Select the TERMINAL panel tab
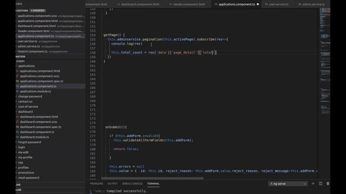This screenshot has height=194, width=346. click(153, 184)
